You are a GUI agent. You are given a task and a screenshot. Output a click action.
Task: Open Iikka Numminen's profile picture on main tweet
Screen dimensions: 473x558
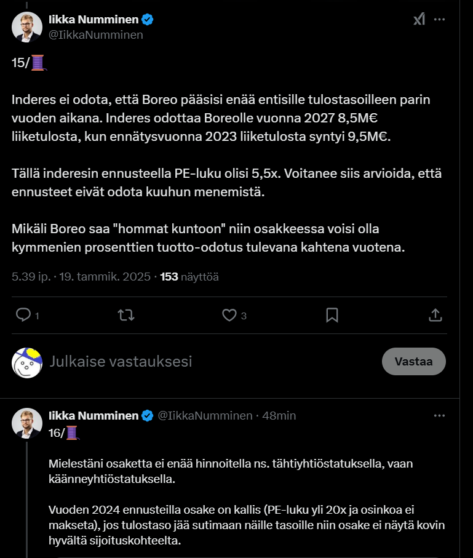tap(26, 26)
